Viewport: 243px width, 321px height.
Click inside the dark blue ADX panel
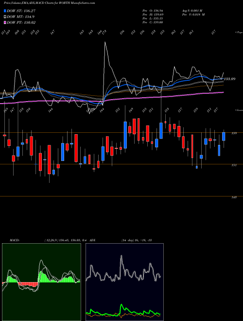click(x=124, y=282)
